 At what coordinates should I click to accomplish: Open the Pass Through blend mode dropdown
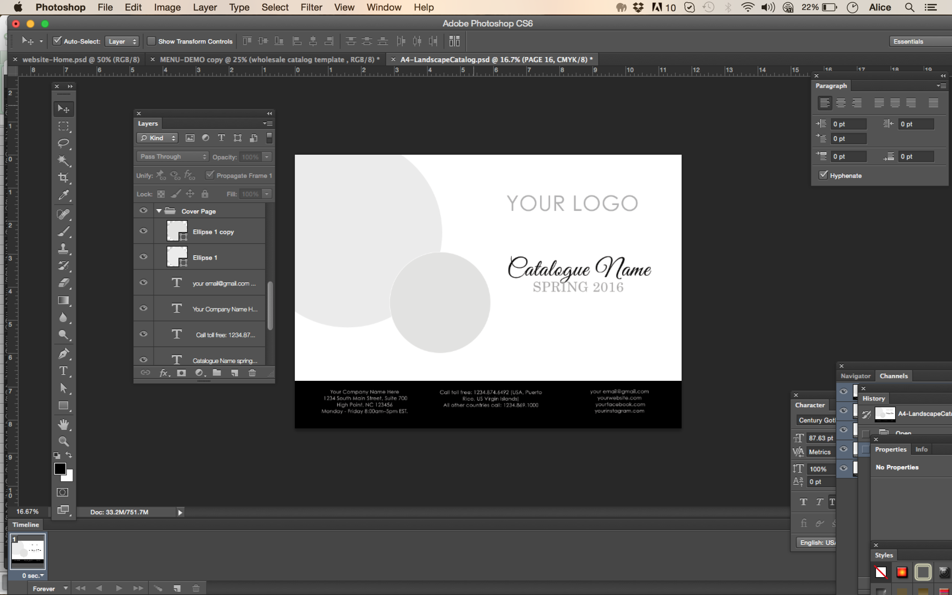pos(172,157)
